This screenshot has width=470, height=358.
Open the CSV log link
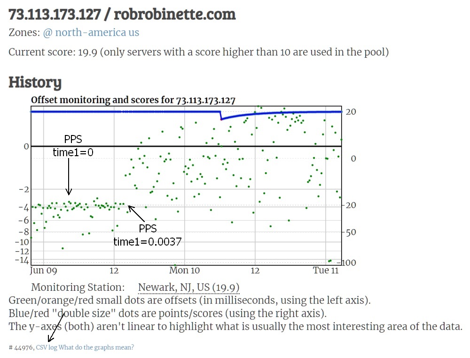[47, 347]
